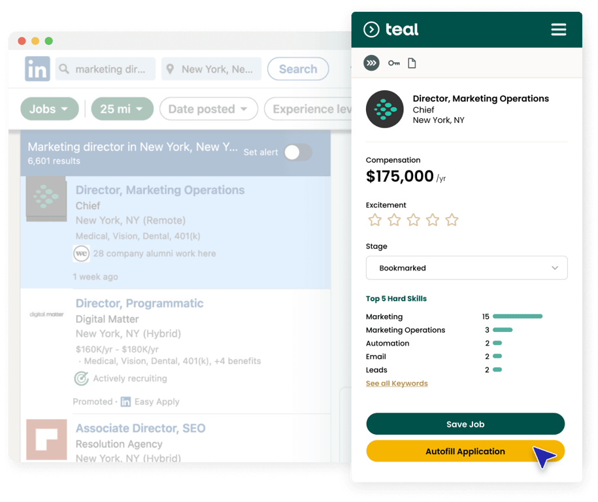Click 'Top 5 Hard Skills' heading
The height and width of the screenshot is (502, 598).
click(396, 299)
